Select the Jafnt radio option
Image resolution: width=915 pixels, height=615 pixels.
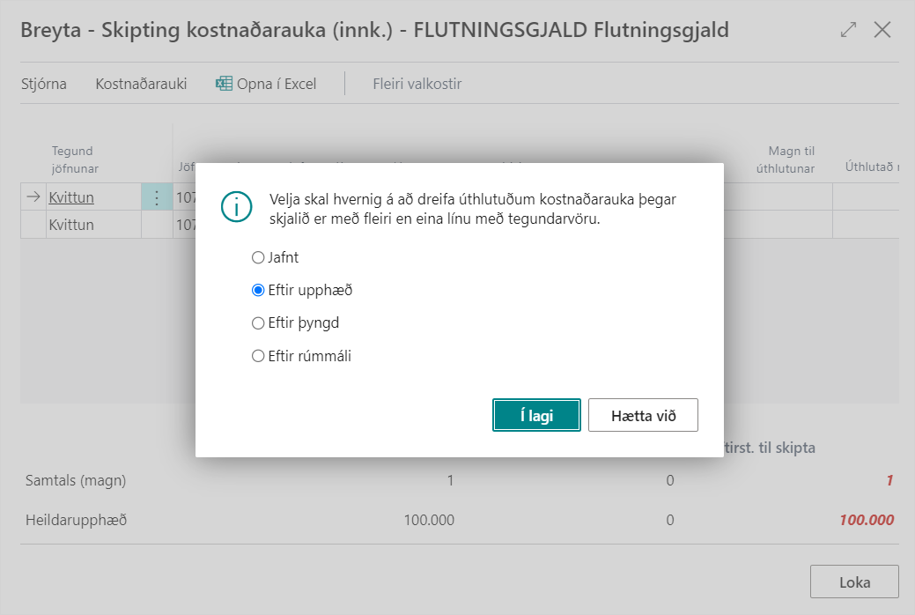pos(258,258)
